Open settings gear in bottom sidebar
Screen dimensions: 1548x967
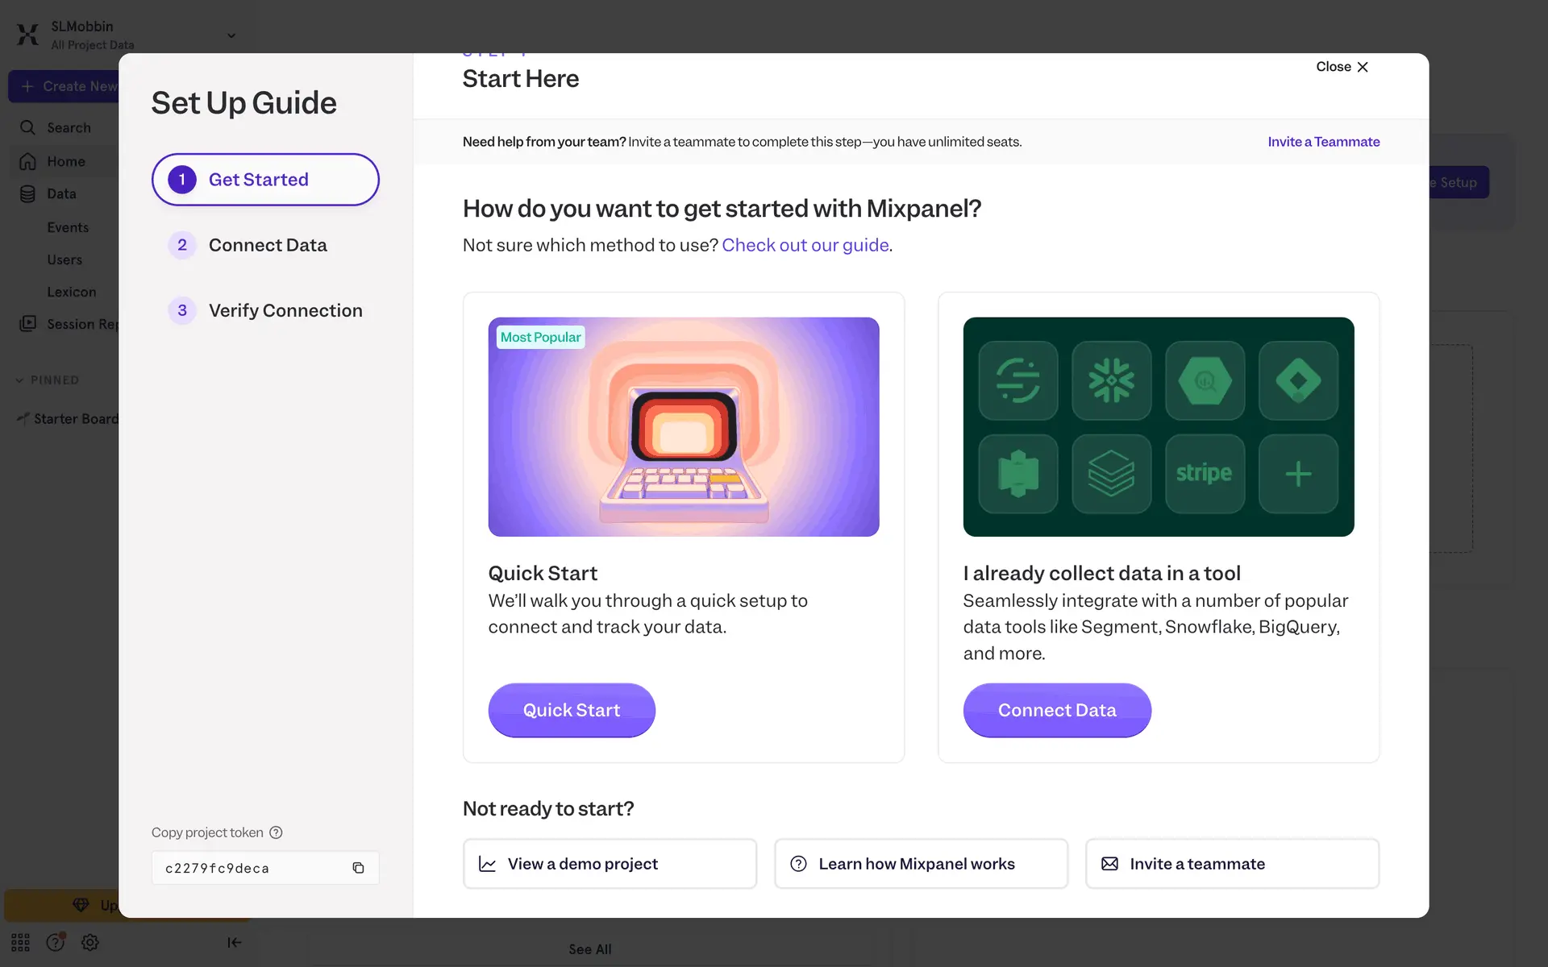coord(90,942)
